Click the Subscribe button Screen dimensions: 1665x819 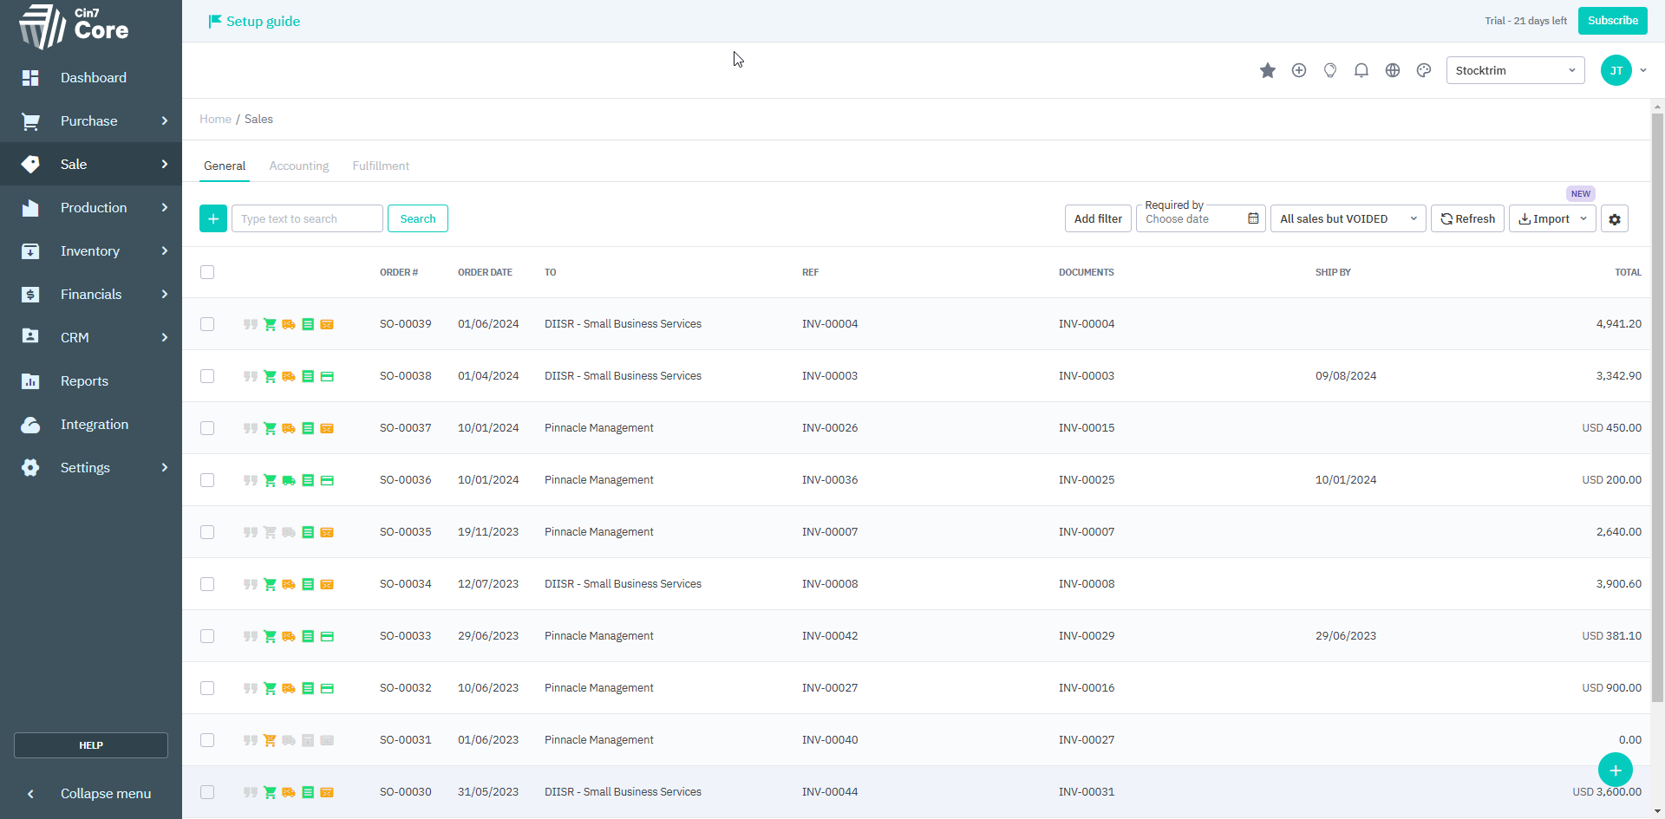tap(1612, 21)
